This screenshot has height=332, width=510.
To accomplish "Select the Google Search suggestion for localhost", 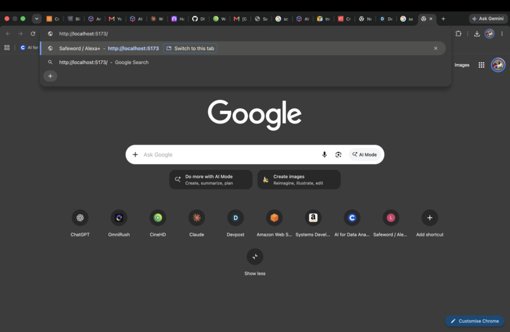I will coord(243,62).
